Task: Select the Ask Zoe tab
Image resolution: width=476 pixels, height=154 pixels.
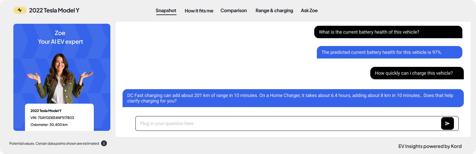Action: coord(309,11)
